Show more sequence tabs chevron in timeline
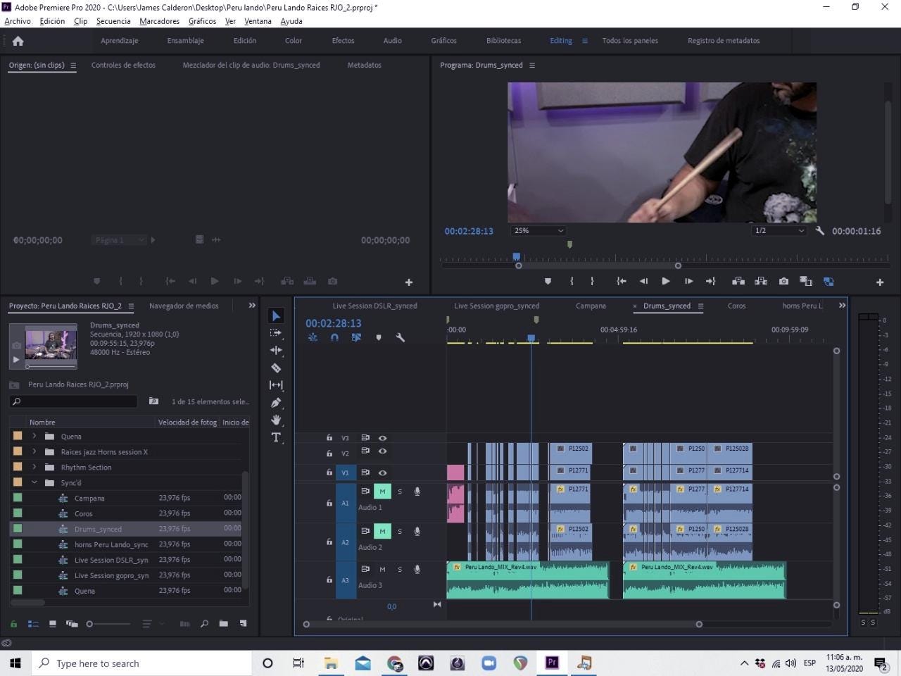The image size is (901, 676). (x=842, y=306)
